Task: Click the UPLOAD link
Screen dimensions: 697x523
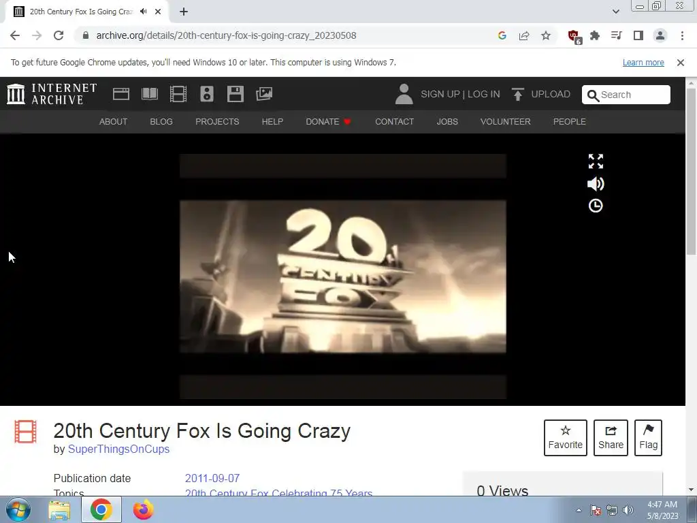Action: pyautogui.click(x=551, y=94)
